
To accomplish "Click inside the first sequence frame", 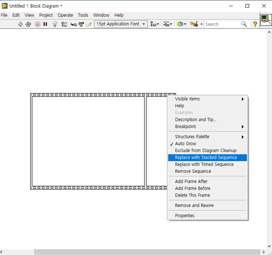I will pos(88,141).
